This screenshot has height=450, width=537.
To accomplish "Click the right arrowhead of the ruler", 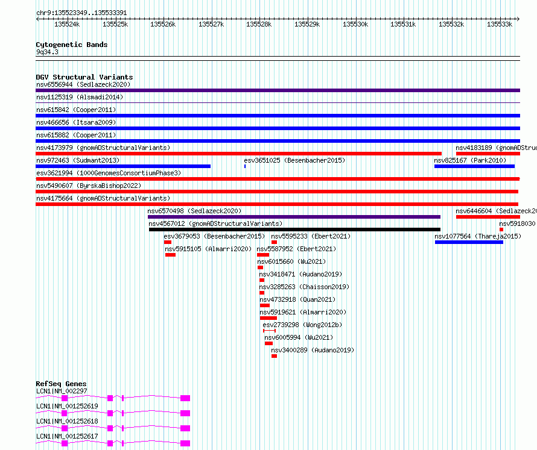I will (518, 19).
